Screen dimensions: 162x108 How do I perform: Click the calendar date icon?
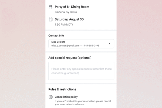point(51,19)
